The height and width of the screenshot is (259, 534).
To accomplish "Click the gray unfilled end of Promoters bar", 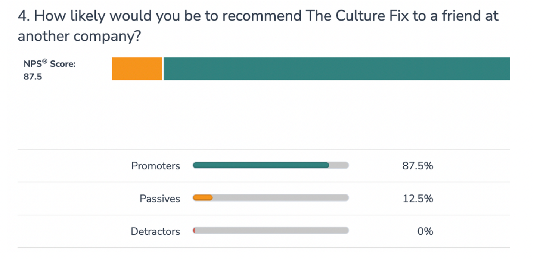I will click(339, 165).
